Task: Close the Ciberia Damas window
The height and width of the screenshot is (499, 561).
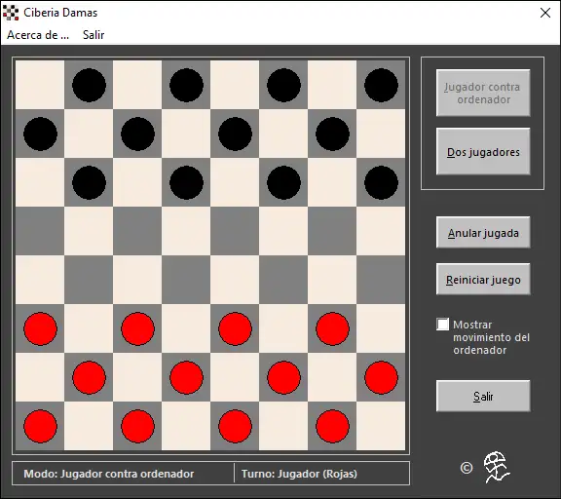Action: [545, 13]
